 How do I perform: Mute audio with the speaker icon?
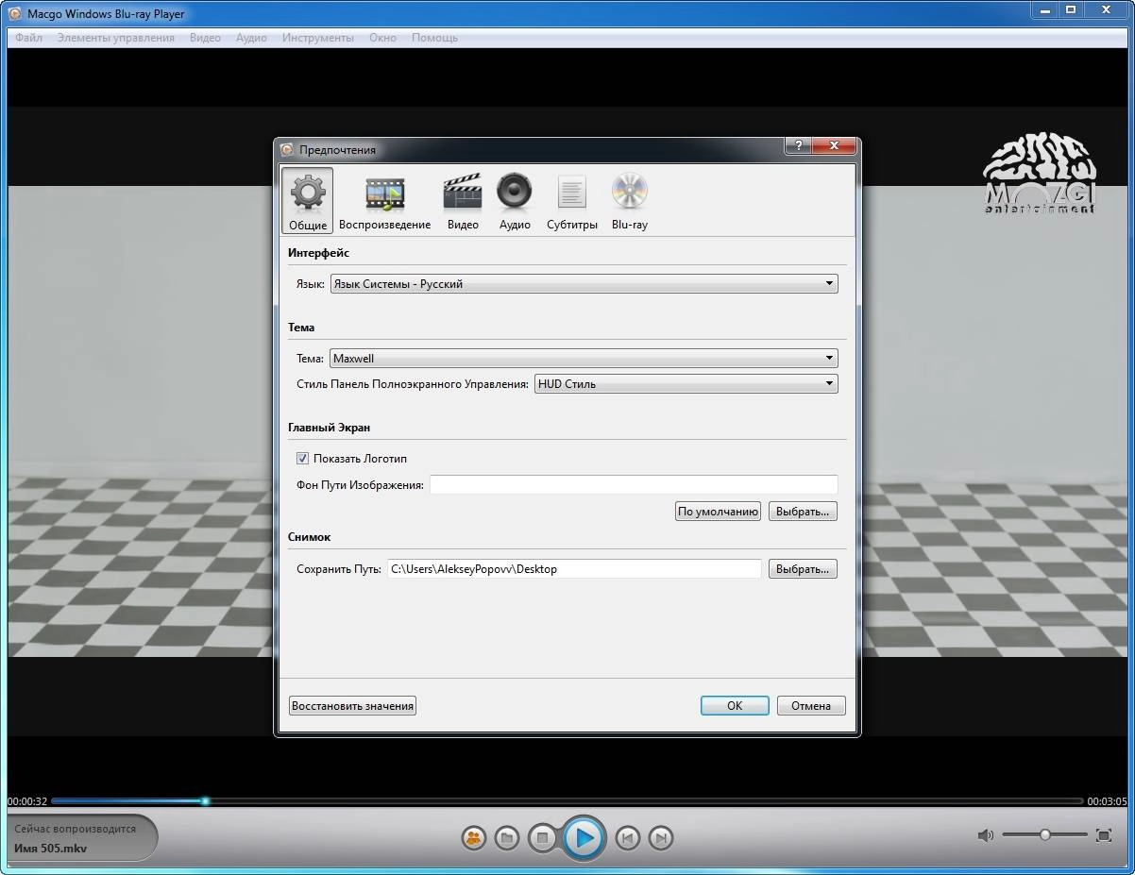pos(986,835)
